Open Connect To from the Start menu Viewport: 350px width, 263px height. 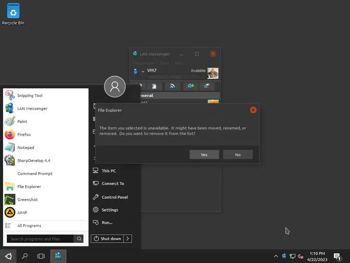tap(108, 184)
